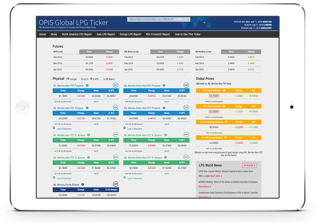Image resolution: width=317 pixels, height=222 pixels.
Task: Open info icon for CIF ARA Europe Propane
Action: [x=225, y=122]
